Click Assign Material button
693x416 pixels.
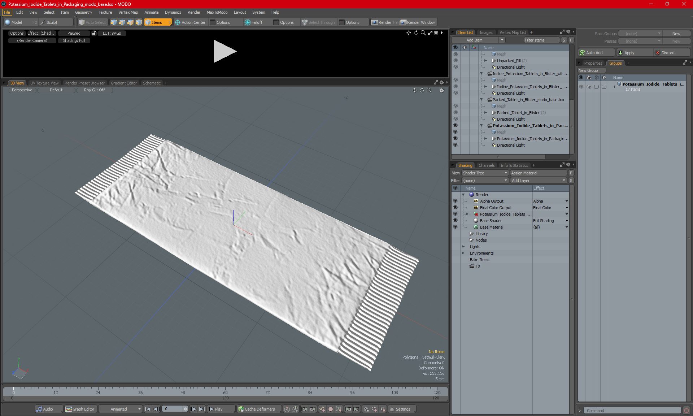click(x=539, y=173)
